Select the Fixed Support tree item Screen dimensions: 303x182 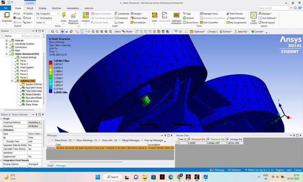[27, 67]
